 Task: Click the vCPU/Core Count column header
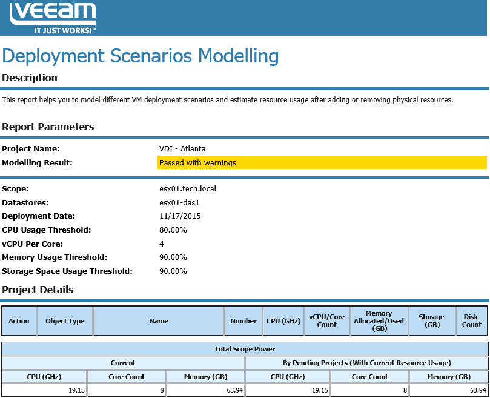pos(327,321)
